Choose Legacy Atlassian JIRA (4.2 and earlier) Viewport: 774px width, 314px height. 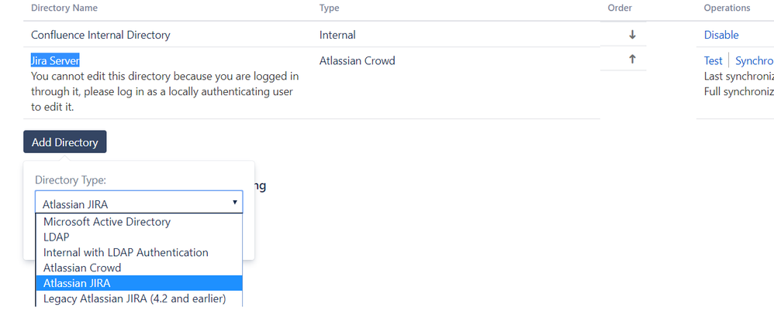[139, 299]
